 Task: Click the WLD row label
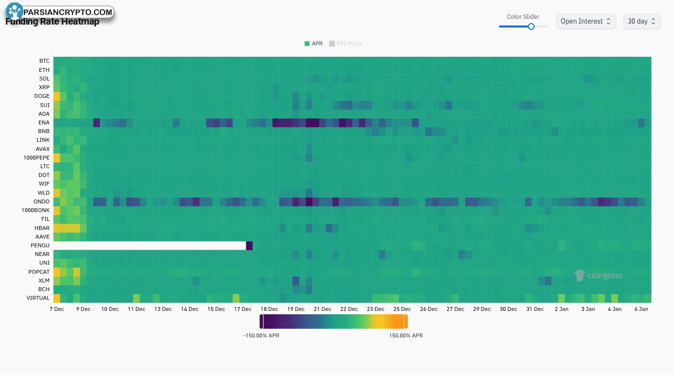click(44, 193)
